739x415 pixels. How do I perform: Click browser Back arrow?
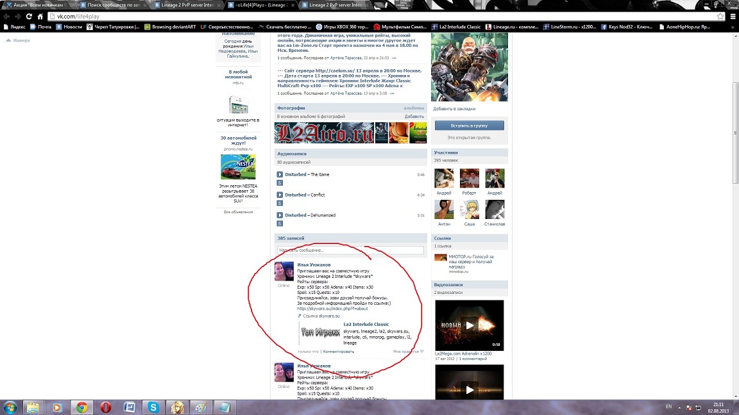point(6,17)
